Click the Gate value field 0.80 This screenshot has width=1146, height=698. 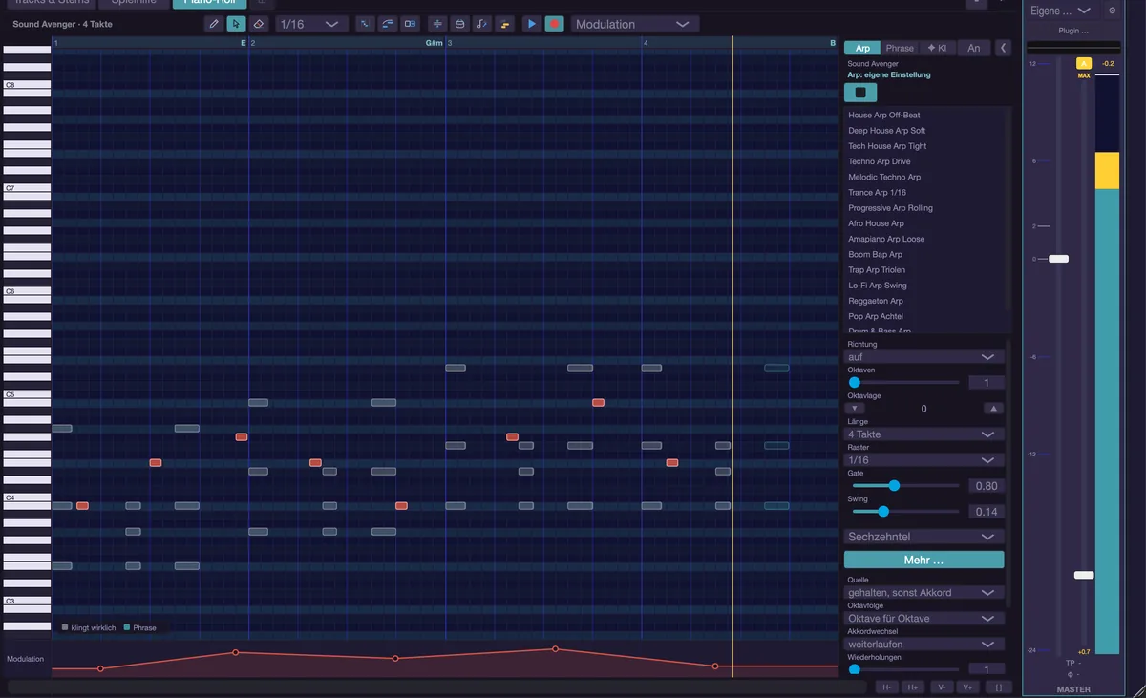pyautogui.click(x=987, y=486)
